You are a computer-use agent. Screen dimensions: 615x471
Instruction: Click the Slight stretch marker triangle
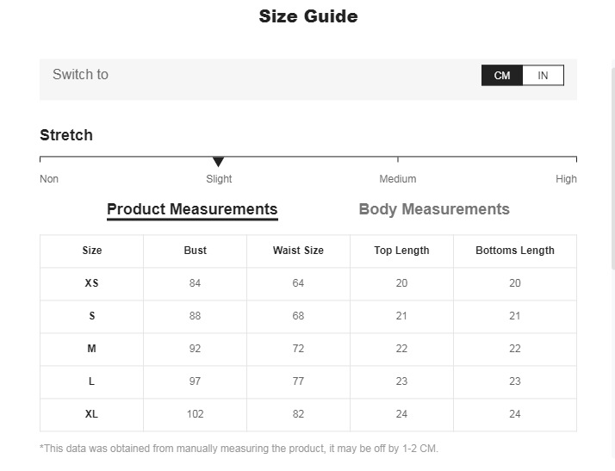219,162
